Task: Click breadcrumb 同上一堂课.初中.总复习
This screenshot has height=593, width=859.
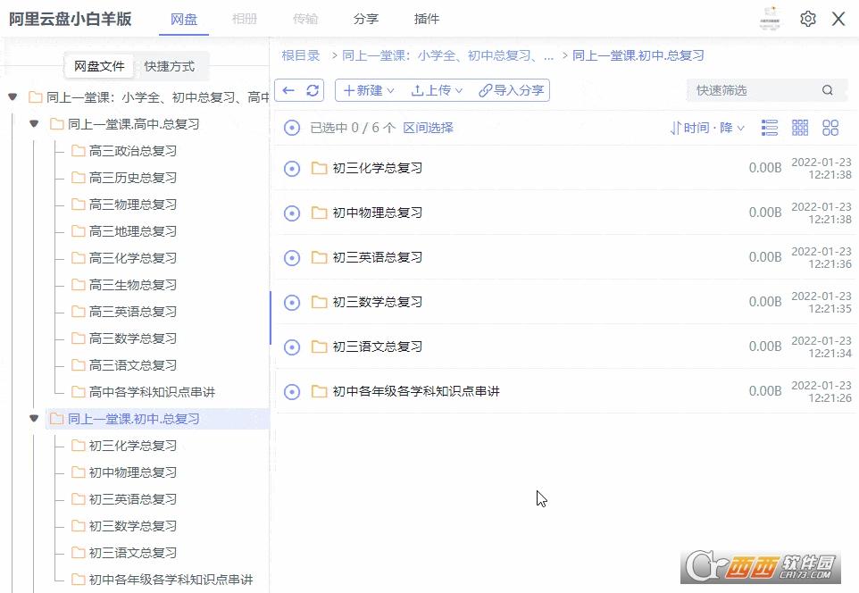Action: [x=638, y=55]
